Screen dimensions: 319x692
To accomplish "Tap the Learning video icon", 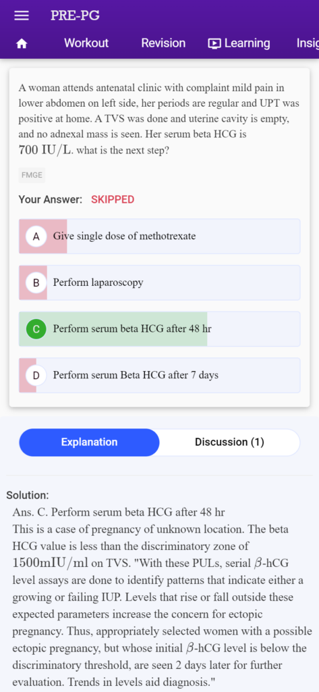I will pyautogui.click(x=214, y=43).
